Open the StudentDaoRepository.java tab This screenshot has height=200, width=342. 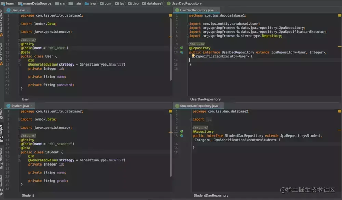click(199, 106)
